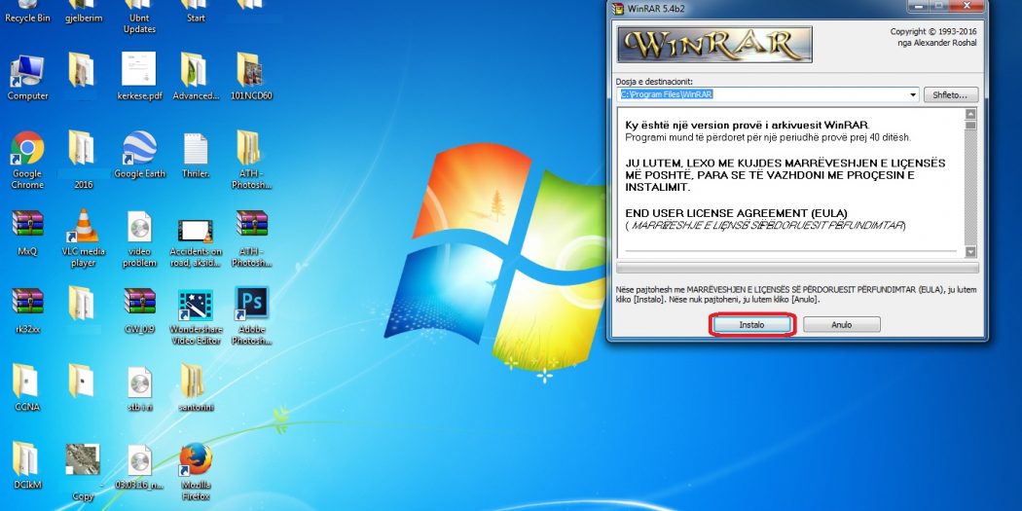The width and height of the screenshot is (1022, 511).
Task: Click the WinRAR logo banner image
Action: click(x=714, y=45)
